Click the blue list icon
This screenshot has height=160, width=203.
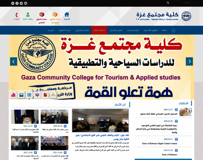[29, 95]
